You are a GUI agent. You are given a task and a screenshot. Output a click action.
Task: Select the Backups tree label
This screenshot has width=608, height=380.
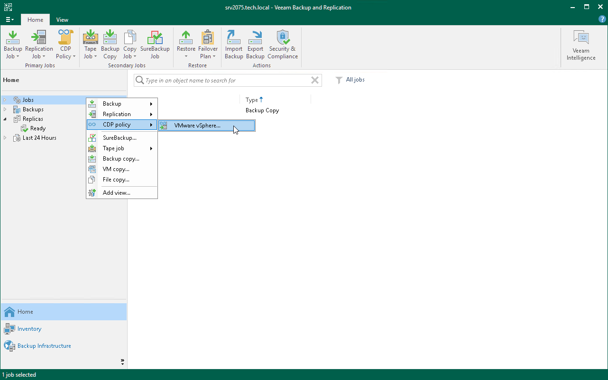33,109
